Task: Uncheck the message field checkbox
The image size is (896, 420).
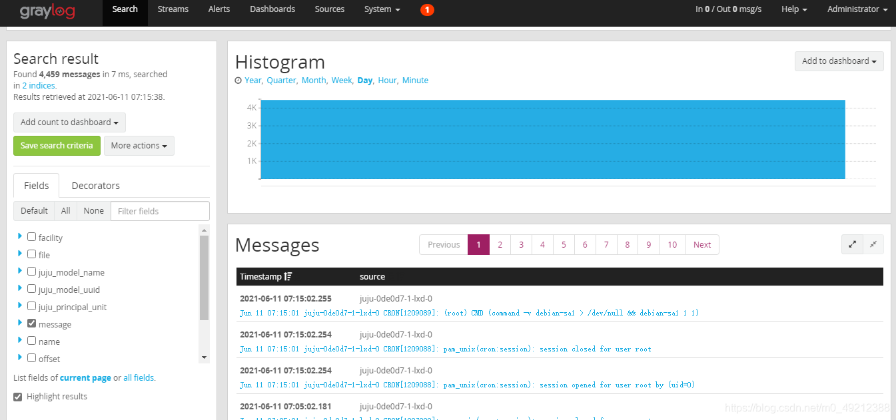Action: 31,323
